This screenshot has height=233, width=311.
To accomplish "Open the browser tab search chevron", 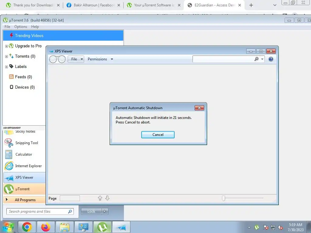I will pyautogui.click(x=275, y=5).
